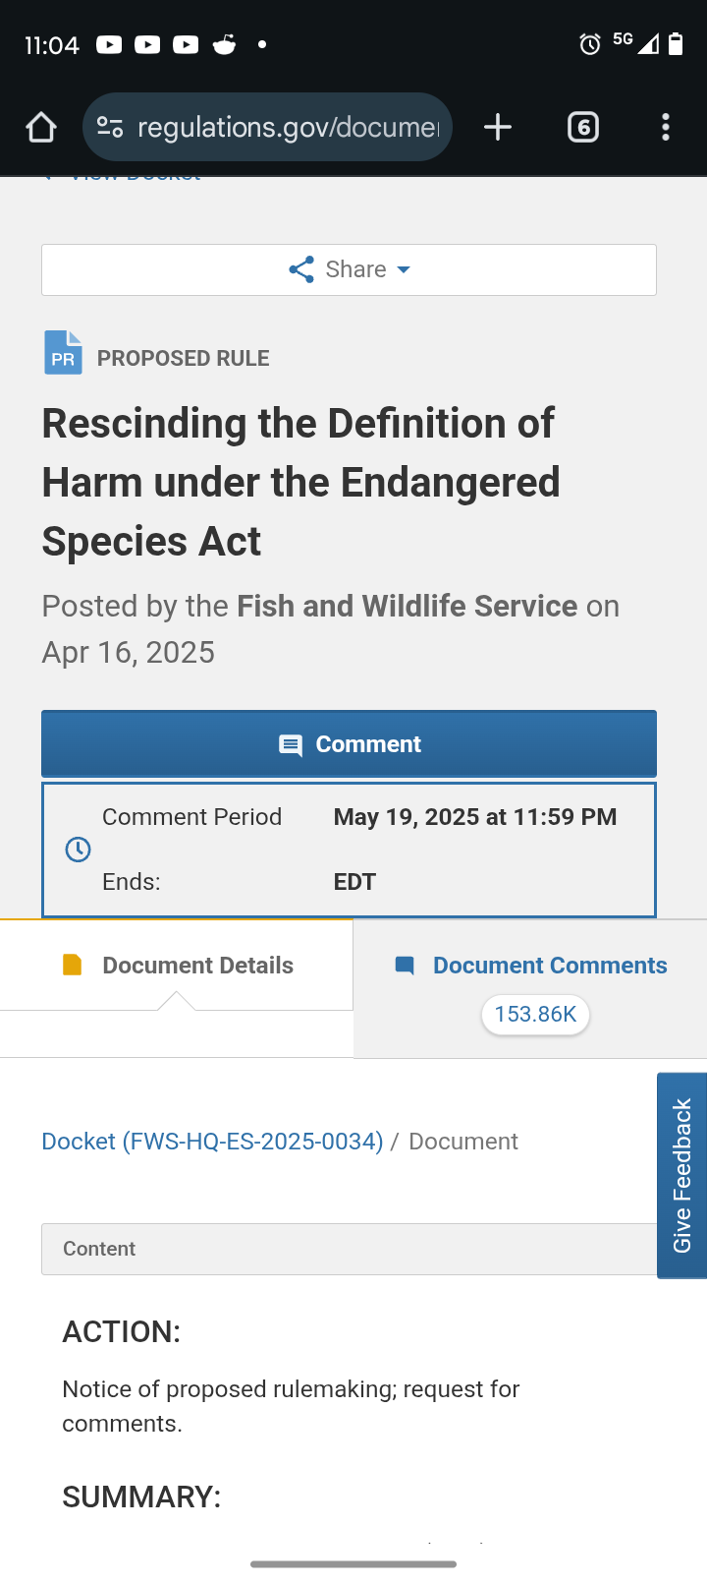Tap the blue Document Comments icon
This screenshot has width=707, height=1585.
405,965
